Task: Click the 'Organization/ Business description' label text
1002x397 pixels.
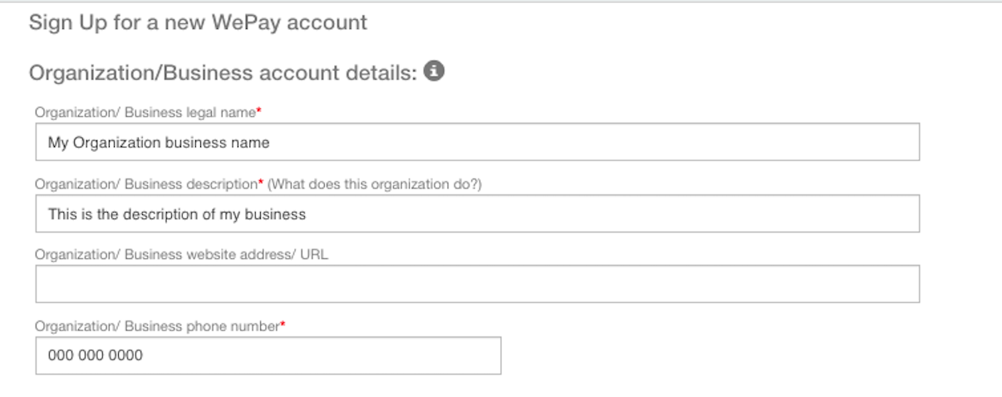Action: 146,184
